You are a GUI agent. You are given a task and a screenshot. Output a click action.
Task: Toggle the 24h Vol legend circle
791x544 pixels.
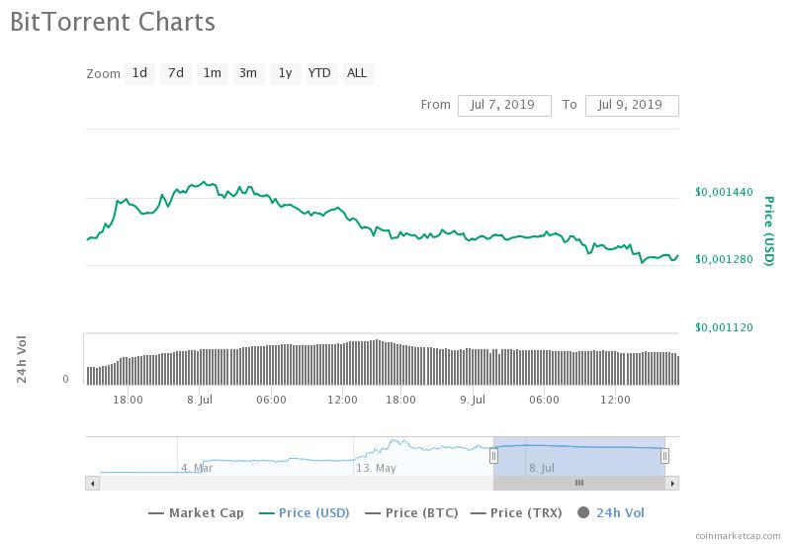582,512
